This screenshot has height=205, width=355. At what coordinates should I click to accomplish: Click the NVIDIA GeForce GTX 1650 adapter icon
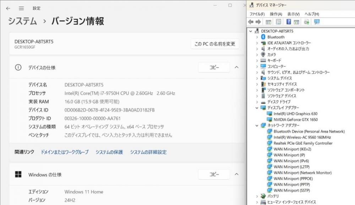[269, 119]
